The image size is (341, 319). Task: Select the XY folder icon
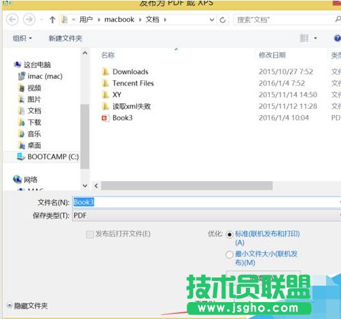click(x=105, y=95)
